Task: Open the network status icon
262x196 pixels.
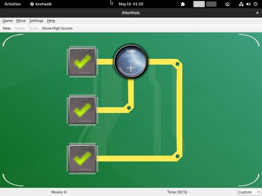Action: pyautogui.click(x=241, y=4)
